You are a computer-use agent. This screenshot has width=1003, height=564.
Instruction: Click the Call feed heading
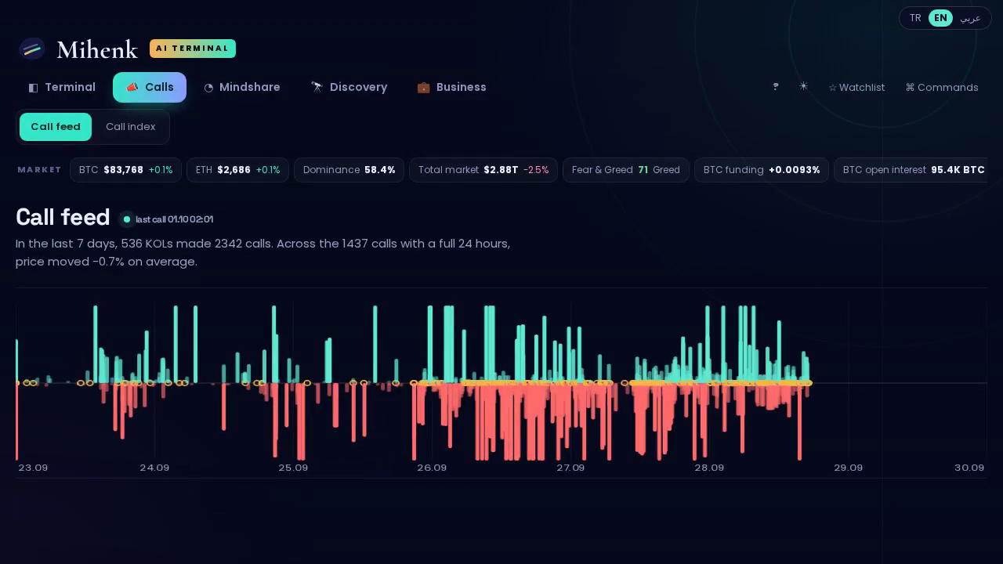63,217
